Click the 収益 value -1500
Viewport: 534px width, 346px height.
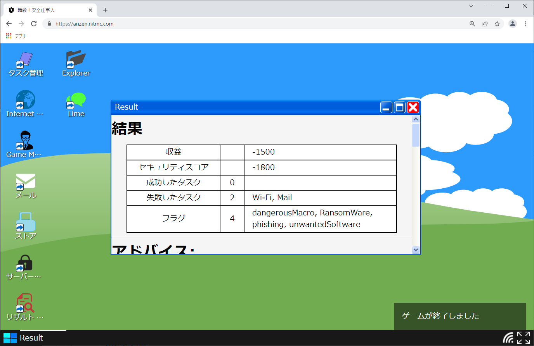click(x=264, y=152)
